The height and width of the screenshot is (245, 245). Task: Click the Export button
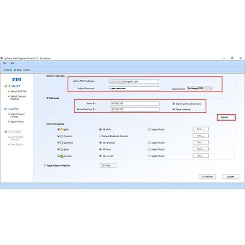[x=231, y=176]
